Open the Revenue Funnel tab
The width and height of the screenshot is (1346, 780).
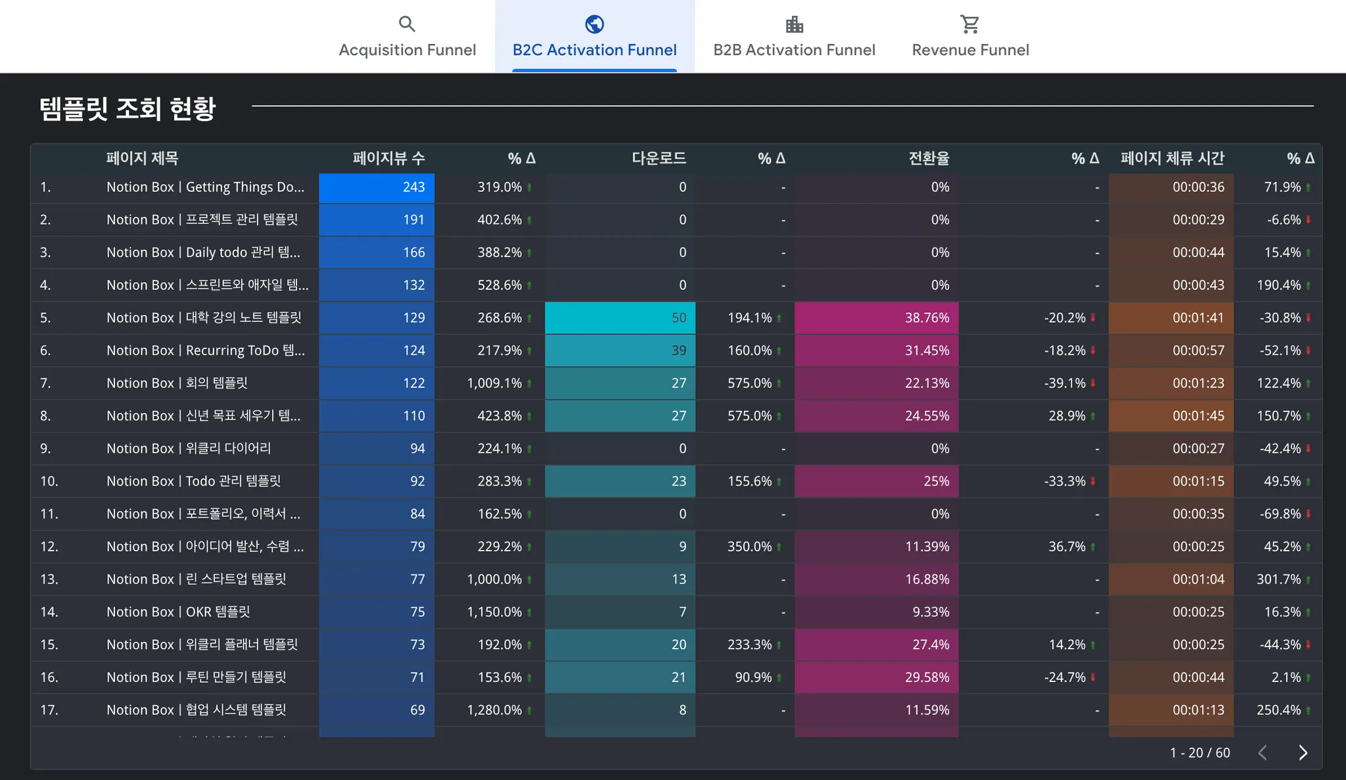[970, 50]
